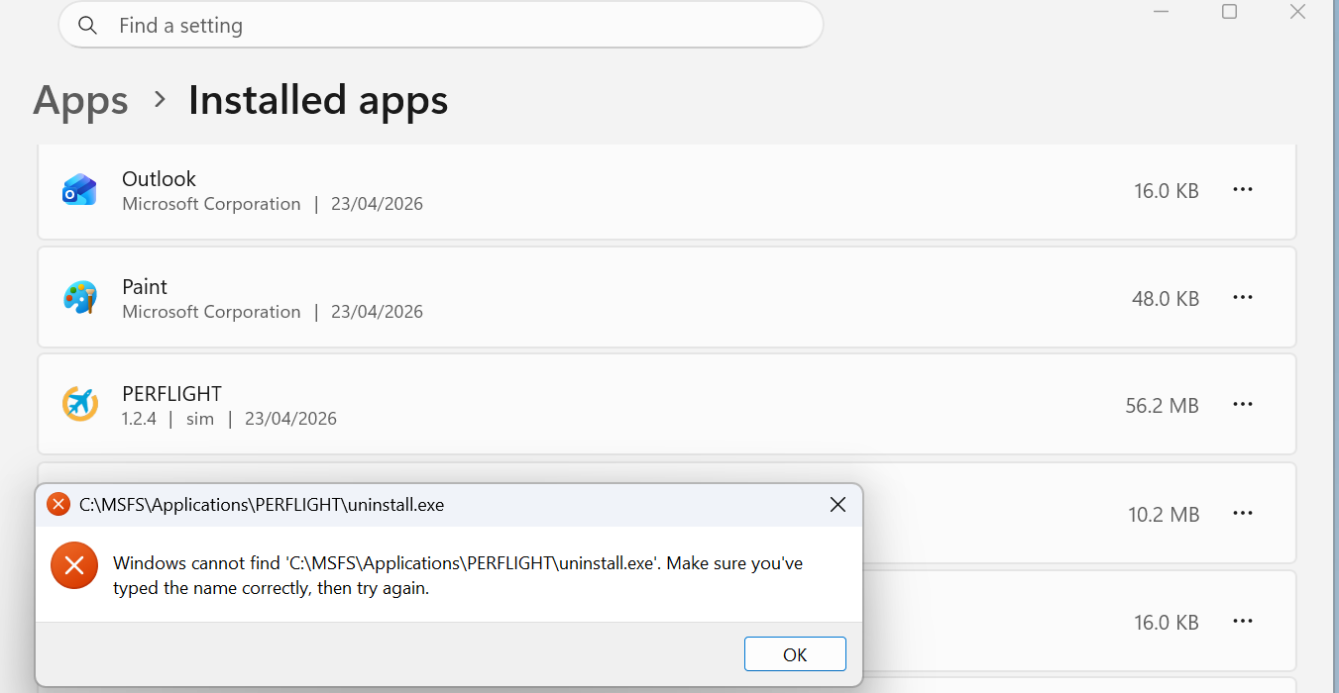Close the uninstall.exe error dialog
The width and height of the screenshot is (1339, 693).
click(837, 505)
